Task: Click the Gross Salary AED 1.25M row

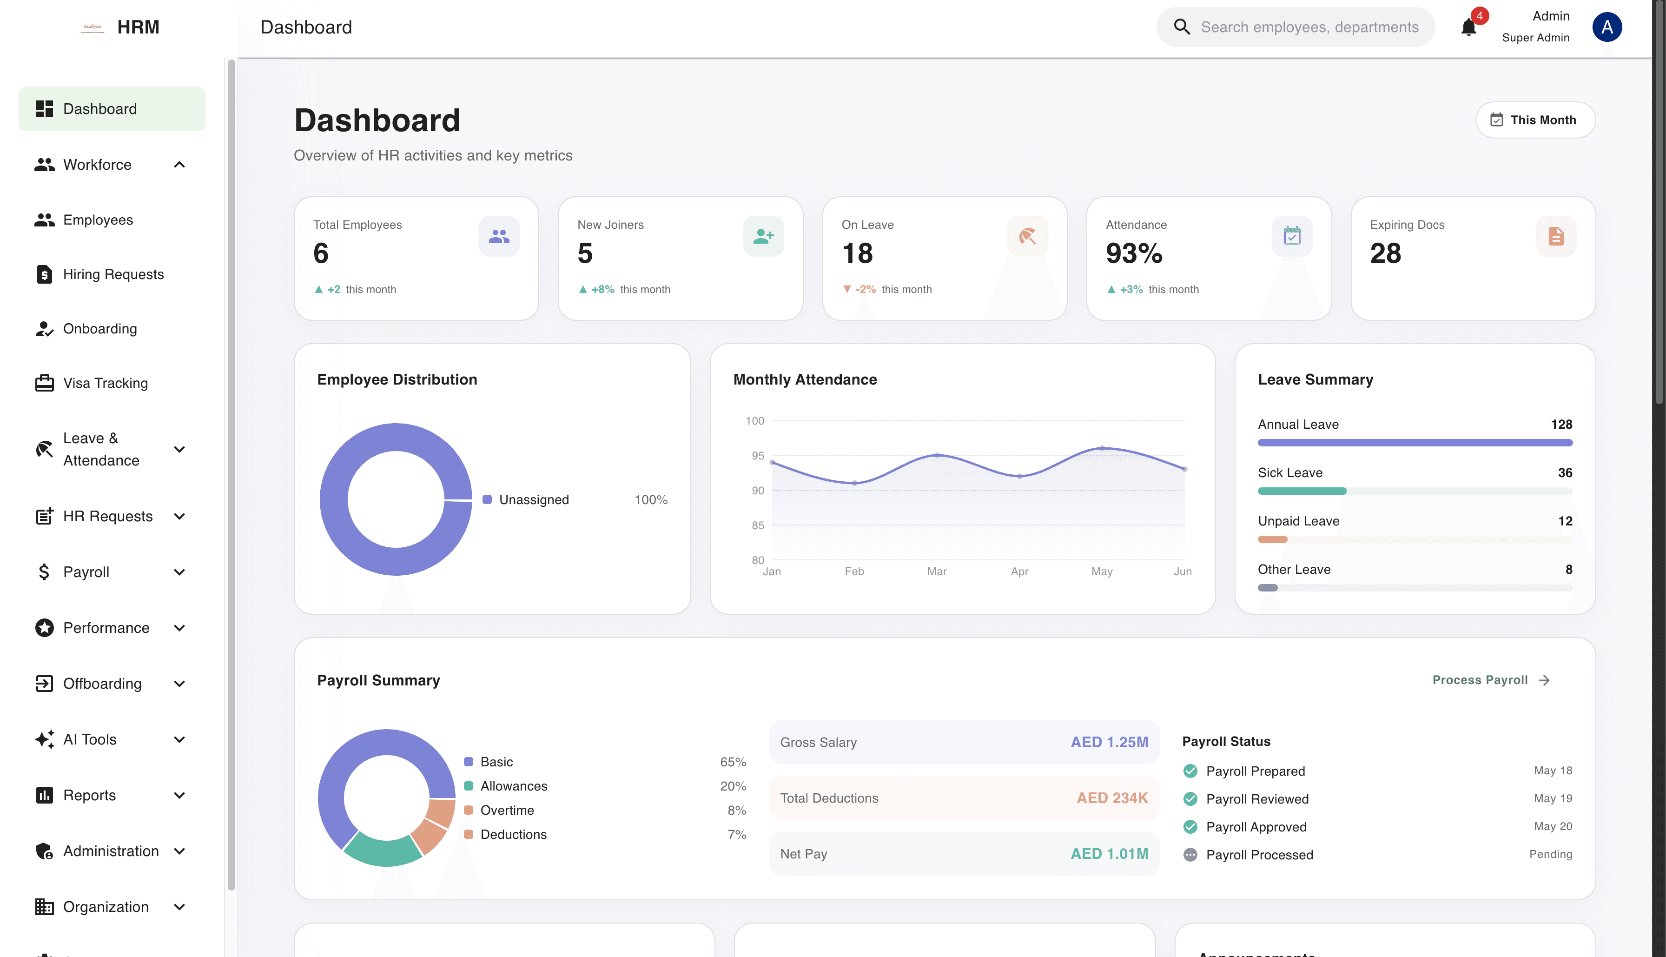Action: [x=964, y=742]
